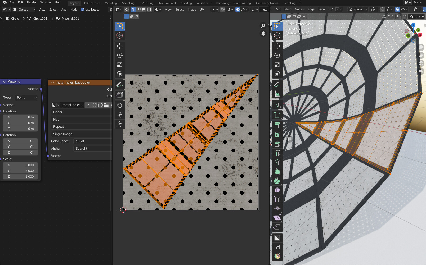This screenshot has width=426, height=265.
Task: Toggle X axis mesh symmetry
Action: [389, 16]
